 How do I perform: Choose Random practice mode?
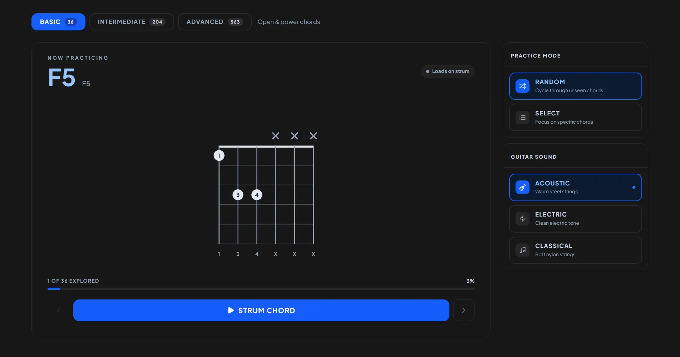click(x=575, y=86)
